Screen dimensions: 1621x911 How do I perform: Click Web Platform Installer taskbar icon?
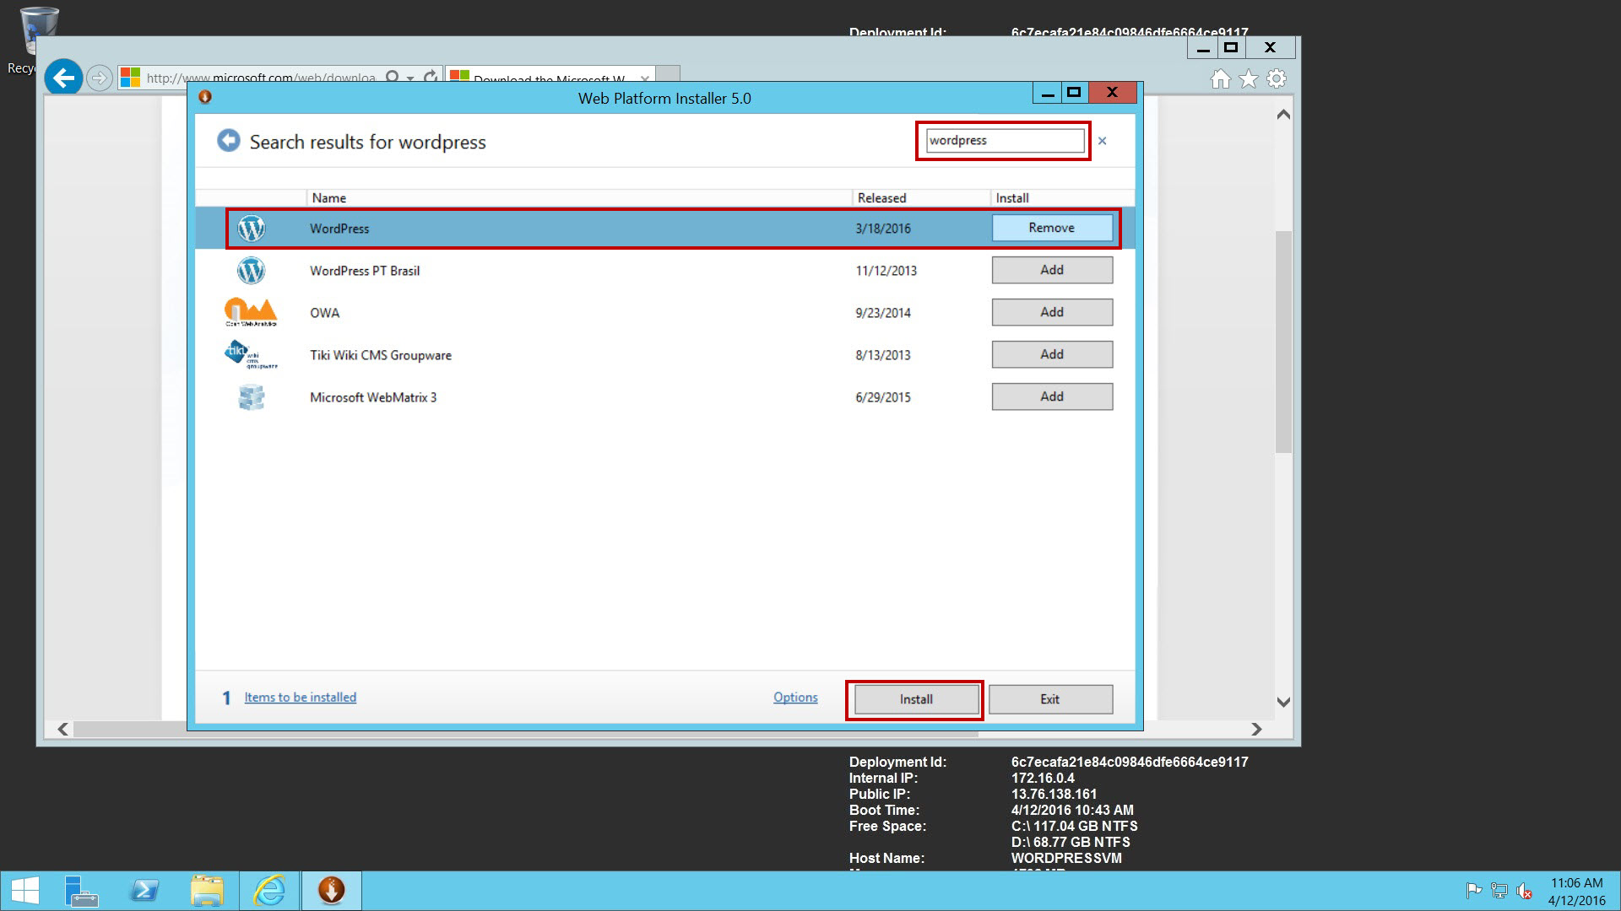[x=332, y=891]
